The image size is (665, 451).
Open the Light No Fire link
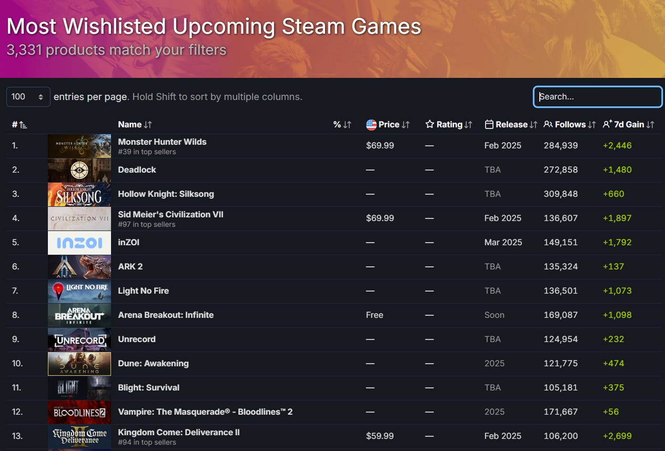pyautogui.click(x=143, y=291)
